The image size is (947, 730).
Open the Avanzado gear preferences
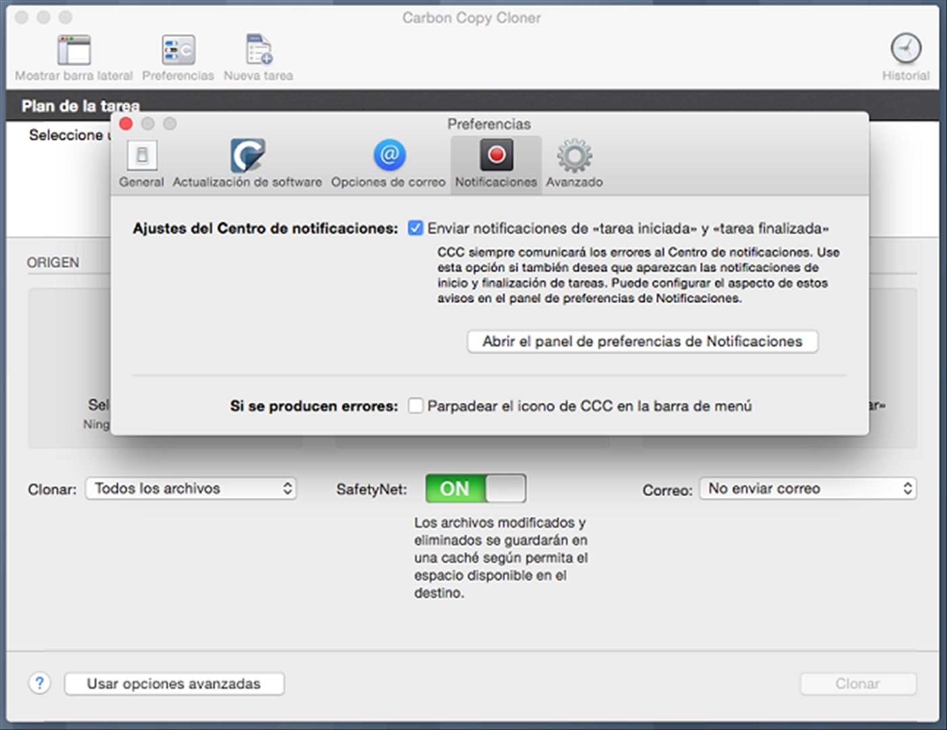click(x=574, y=156)
